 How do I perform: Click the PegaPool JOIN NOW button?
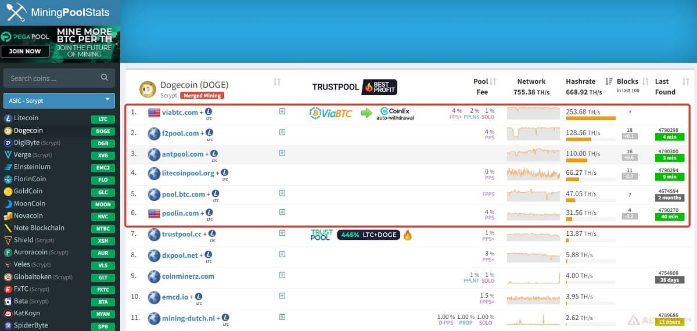(25, 51)
